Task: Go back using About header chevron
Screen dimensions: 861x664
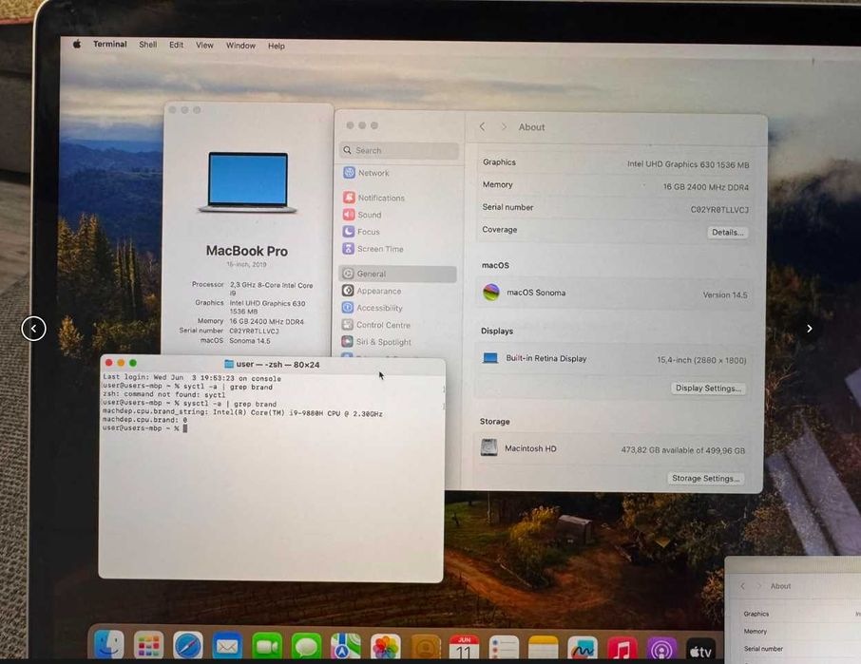Action: pyautogui.click(x=482, y=126)
